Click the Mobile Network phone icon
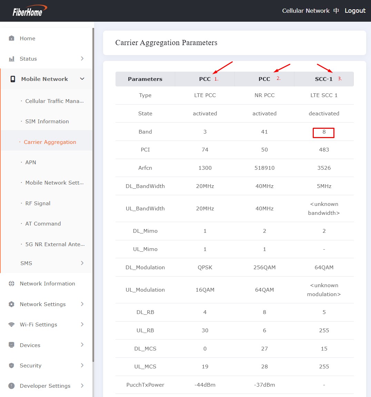 coord(12,79)
